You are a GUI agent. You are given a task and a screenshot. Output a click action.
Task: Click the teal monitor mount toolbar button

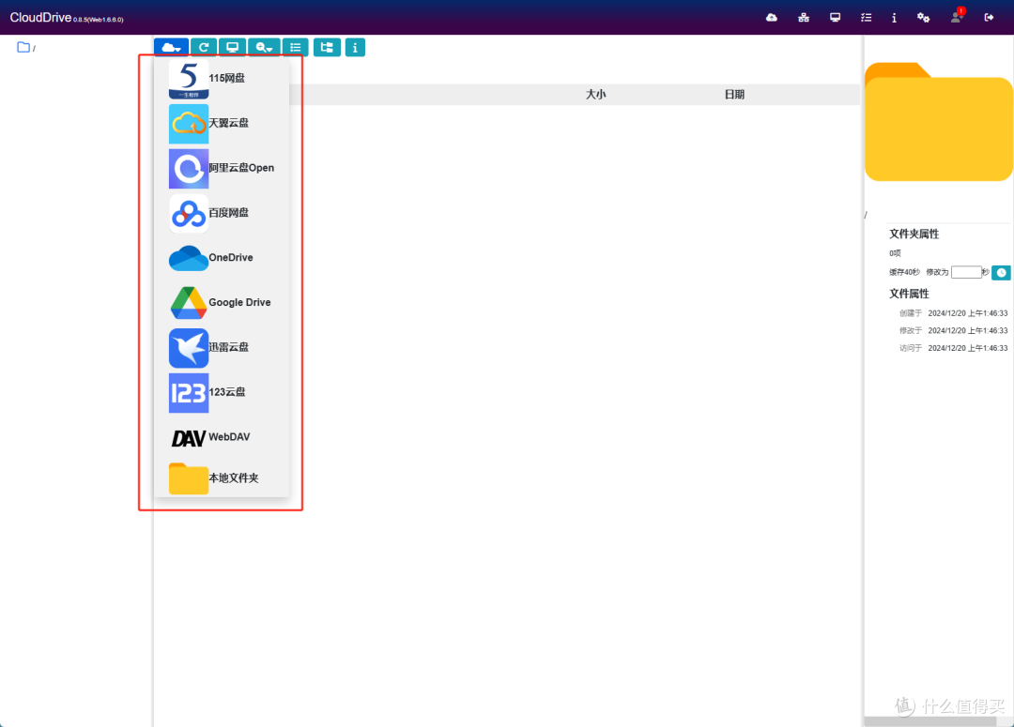point(232,47)
